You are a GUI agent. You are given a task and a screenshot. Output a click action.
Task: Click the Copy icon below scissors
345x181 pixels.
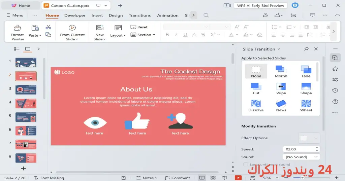[48, 35]
